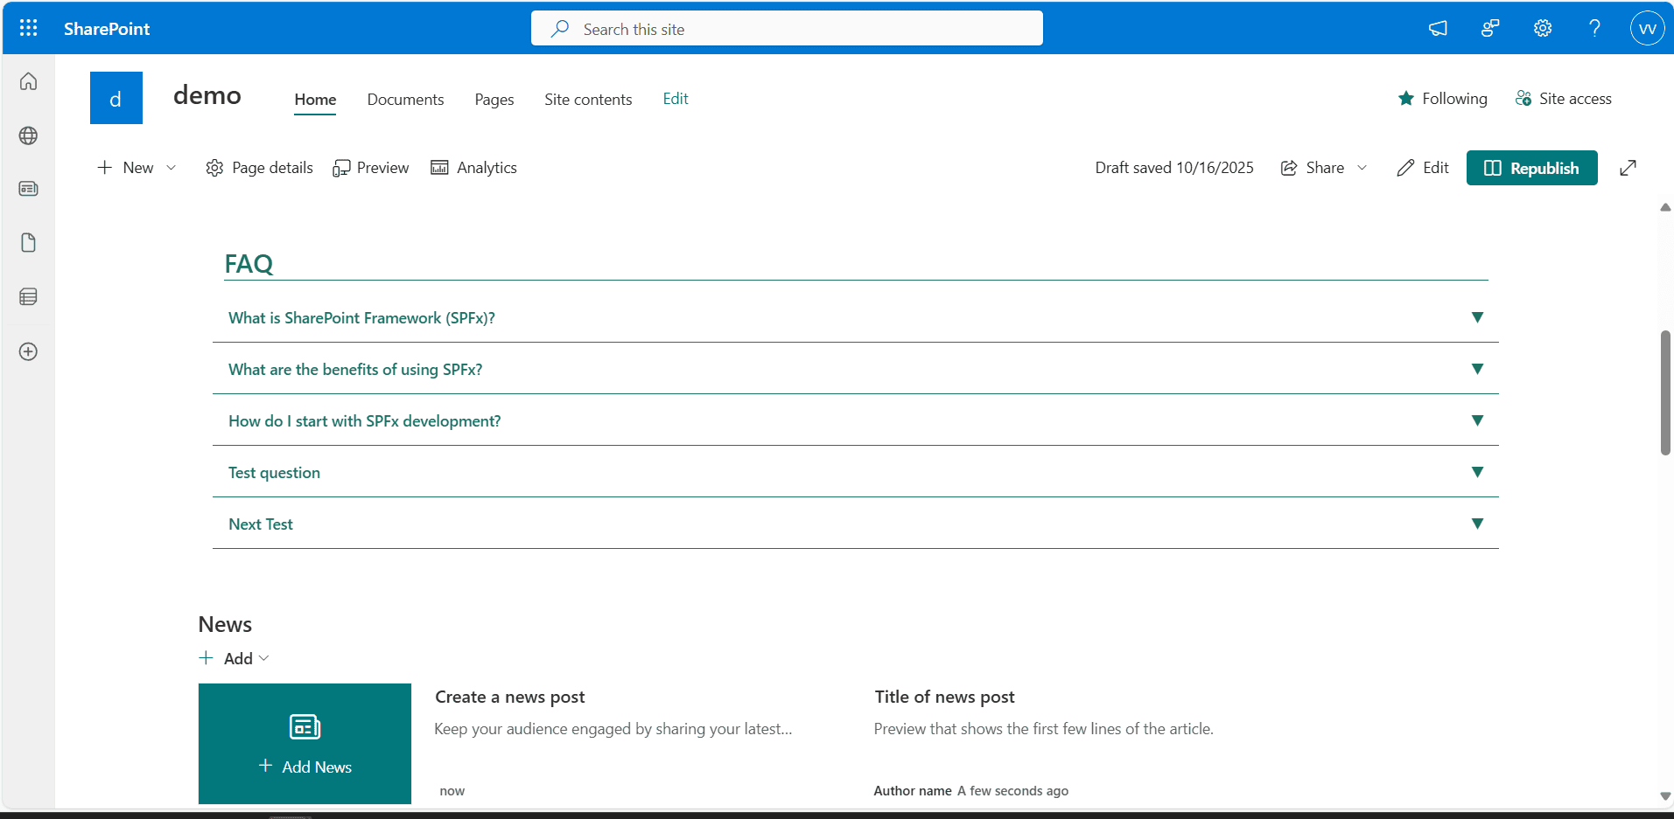Open the New dropdown menu

pyautogui.click(x=137, y=168)
